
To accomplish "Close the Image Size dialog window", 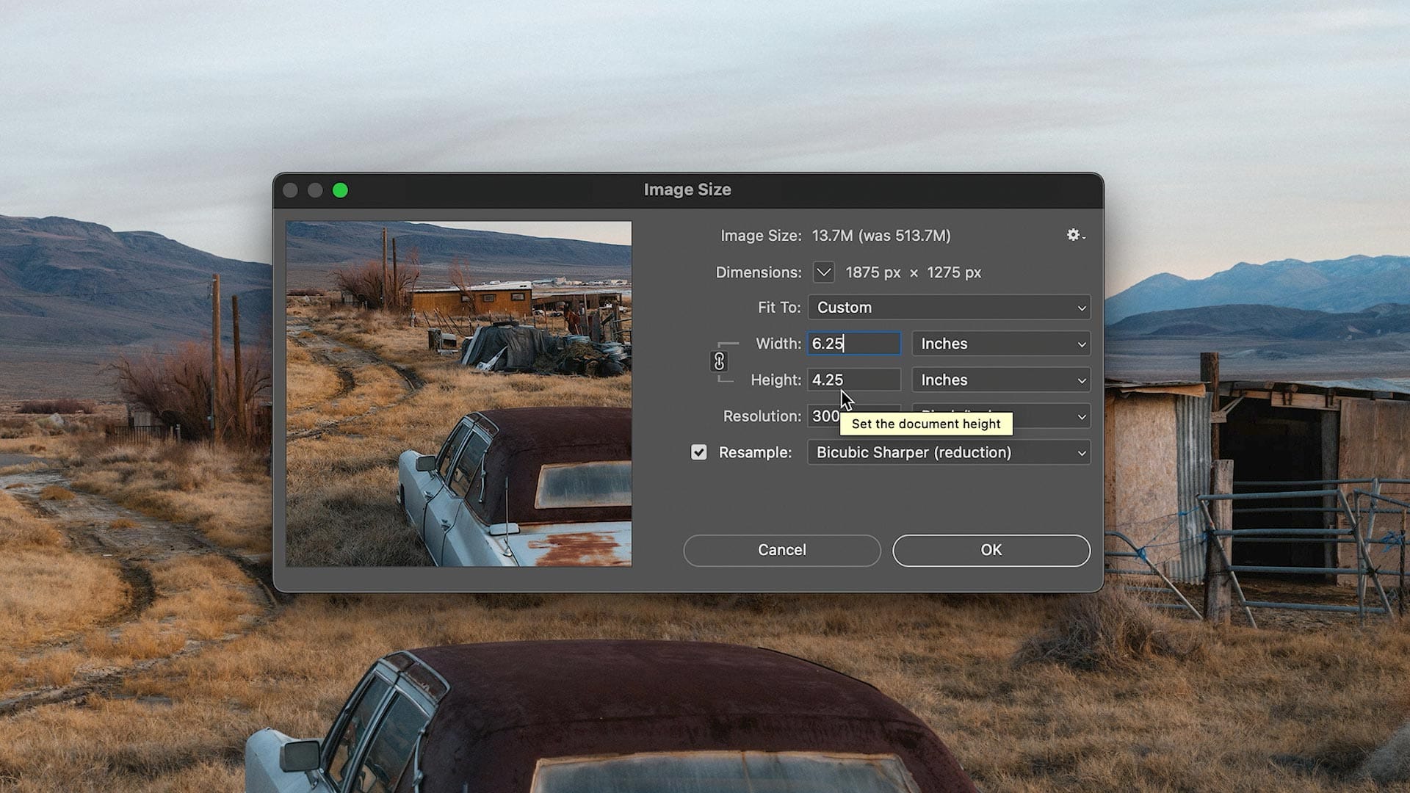I will click(290, 190).
